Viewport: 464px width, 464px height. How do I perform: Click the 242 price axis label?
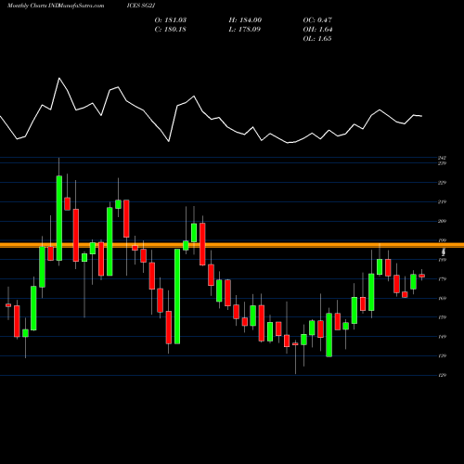point(442,158)
